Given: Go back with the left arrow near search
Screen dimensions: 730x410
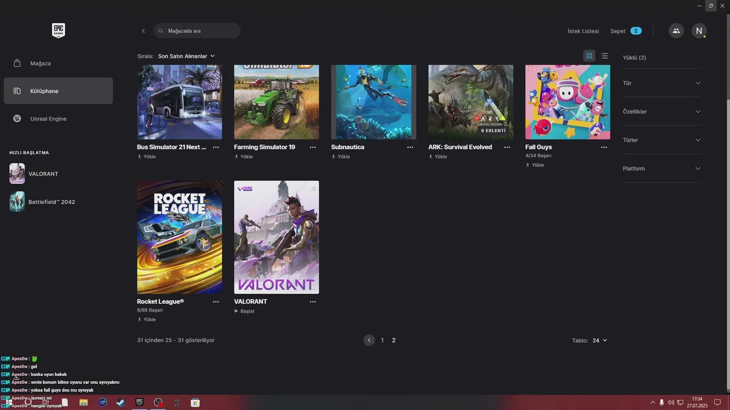Looking at the screenshot, I should (x=143, y=31).
